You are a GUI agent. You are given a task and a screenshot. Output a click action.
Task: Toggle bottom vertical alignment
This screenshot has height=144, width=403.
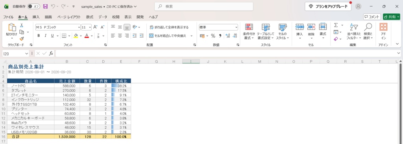127,27
